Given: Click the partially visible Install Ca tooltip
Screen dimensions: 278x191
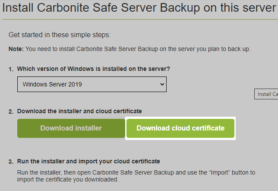Looking at the screenshot, I should 267,94.
